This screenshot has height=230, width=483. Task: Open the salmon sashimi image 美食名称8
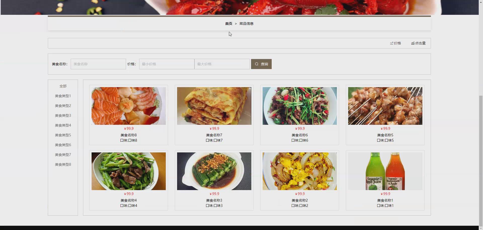[129, 106]
